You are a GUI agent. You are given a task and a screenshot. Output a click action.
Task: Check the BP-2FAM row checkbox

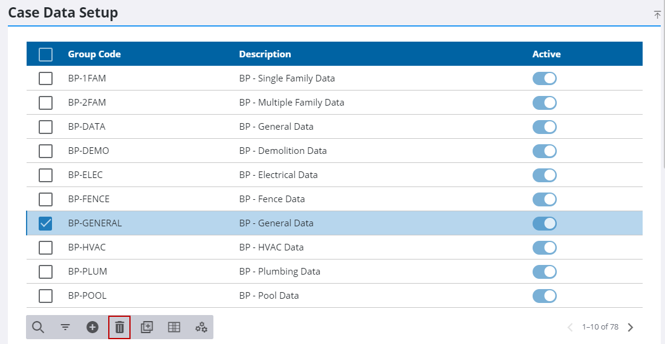[x=45, y=103]
